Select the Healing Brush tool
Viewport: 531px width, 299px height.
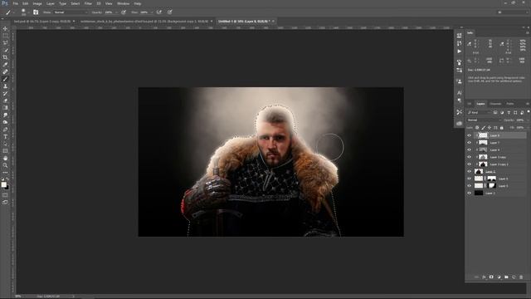[x=5, y=72]
